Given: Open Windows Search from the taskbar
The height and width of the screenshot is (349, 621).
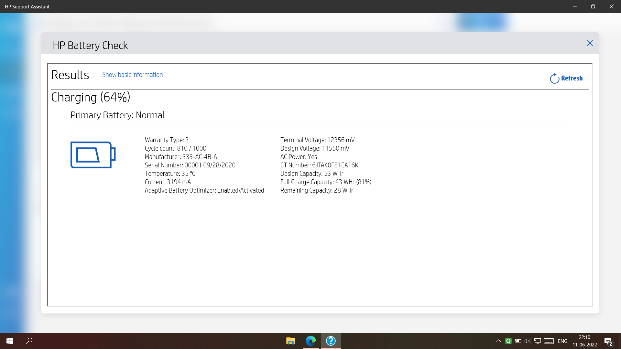Looking at the screenshot, I should coord(29,341).
